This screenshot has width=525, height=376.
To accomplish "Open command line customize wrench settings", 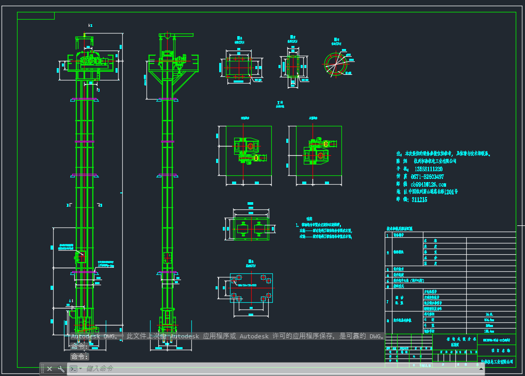I will click(61, 369).
